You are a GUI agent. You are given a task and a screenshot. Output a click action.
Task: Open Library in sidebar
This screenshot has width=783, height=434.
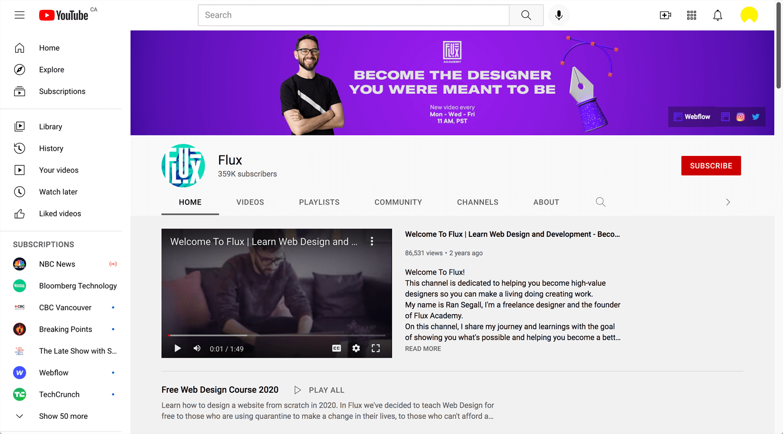pos(61,126)
